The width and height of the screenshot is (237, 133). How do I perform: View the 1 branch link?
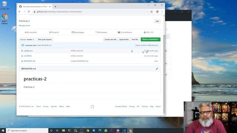coord(54,32)
